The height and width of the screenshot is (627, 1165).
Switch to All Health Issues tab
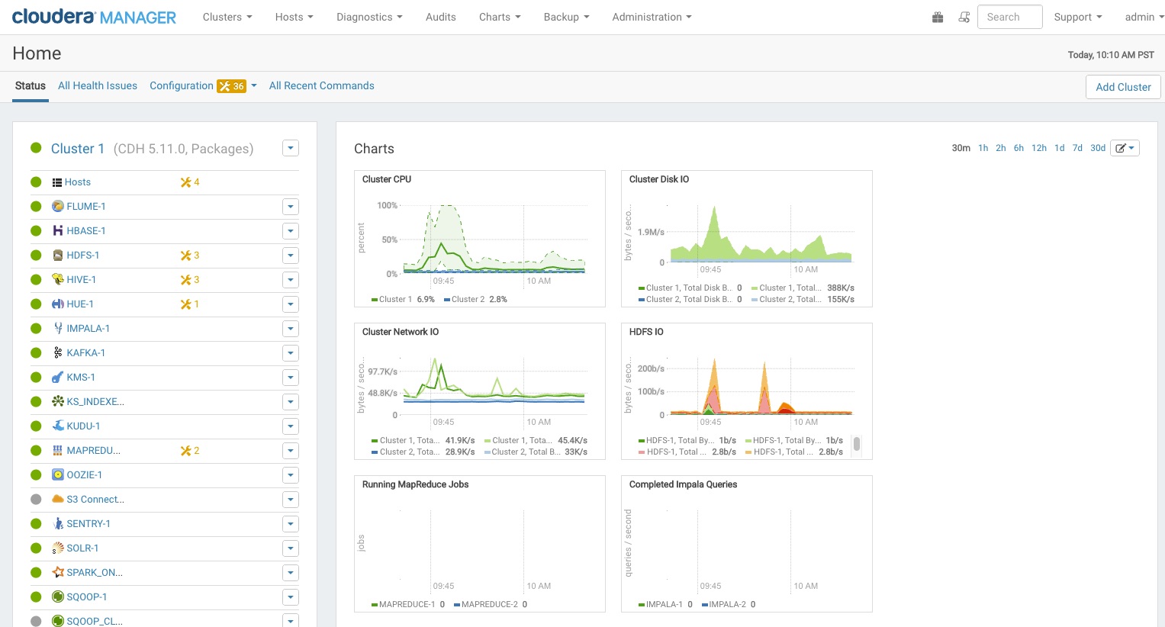[x=98, y=85]
